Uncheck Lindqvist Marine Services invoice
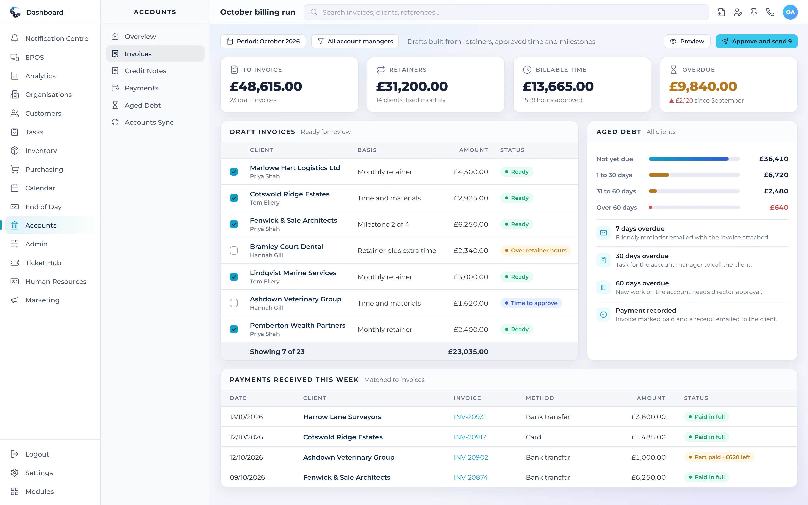Viewport: 808px width, 505px height. [234, 277]
